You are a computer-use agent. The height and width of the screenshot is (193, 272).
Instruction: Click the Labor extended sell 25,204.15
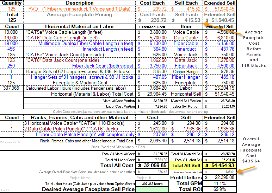pyautogui.click(x=220, y=88)
